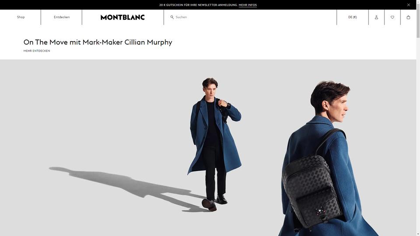Open the Entdecken menu
The width and height of the screenshot is (420, 236).
click(x=62, y=17)
